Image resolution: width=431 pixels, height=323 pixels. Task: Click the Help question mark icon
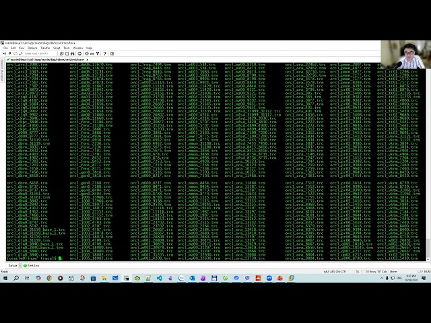pyautogui.click(x=105, y=54)
